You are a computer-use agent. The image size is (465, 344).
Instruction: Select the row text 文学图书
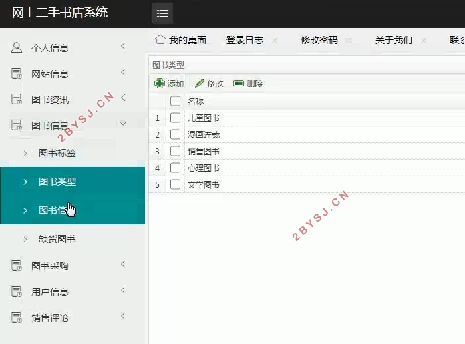[204, 185]
